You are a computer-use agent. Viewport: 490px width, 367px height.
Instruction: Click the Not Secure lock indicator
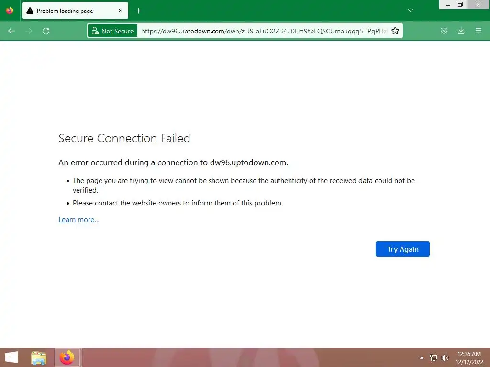tap(113, 31)
